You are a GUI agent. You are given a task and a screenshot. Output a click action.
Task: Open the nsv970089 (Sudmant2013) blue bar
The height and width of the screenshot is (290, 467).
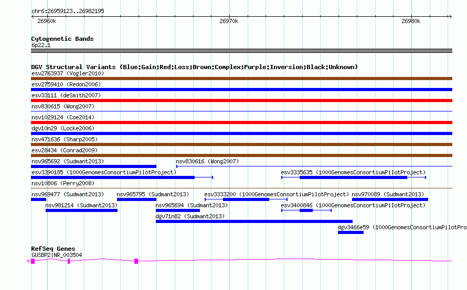[x=390, y=199]
